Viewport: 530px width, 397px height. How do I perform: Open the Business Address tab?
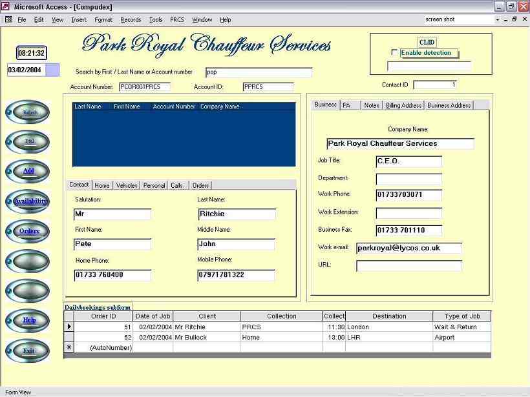(x=449, y=105)
